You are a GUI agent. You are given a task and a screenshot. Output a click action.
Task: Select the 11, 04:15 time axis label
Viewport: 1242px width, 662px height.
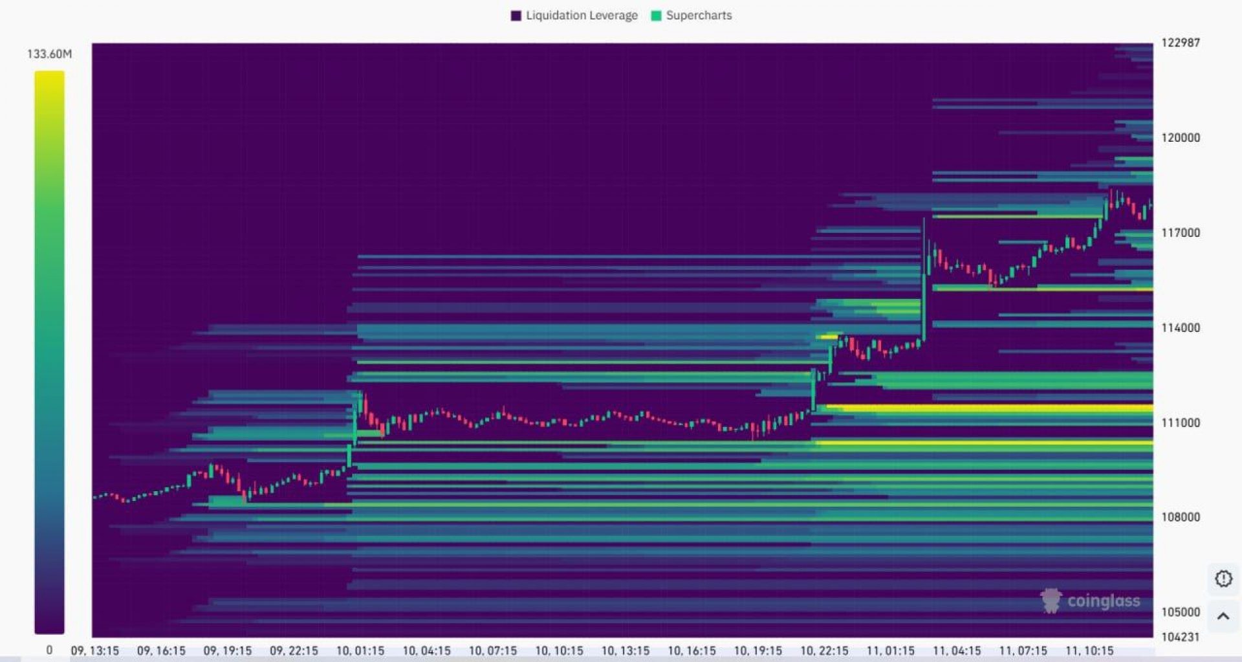click(x=957, y=650)
